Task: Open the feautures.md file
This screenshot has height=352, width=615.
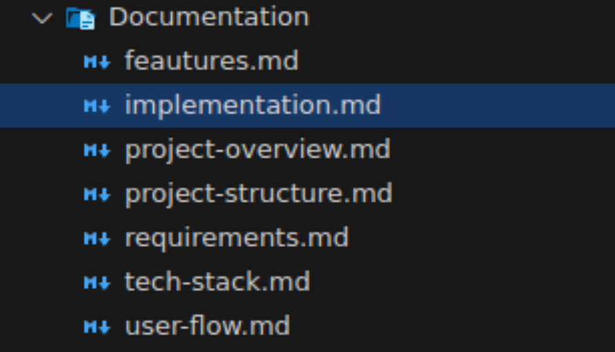Action: (211, 61)
